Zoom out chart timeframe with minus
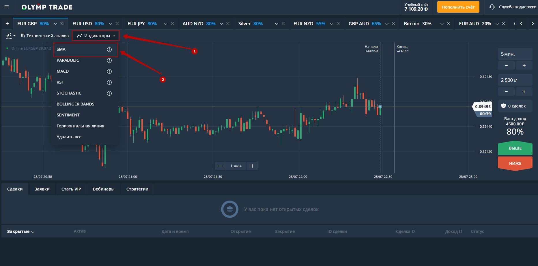 (x=221, y=166)
